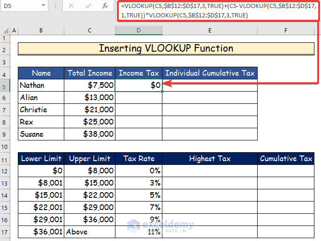Select the $21,000 income cell

coord(90,110)
